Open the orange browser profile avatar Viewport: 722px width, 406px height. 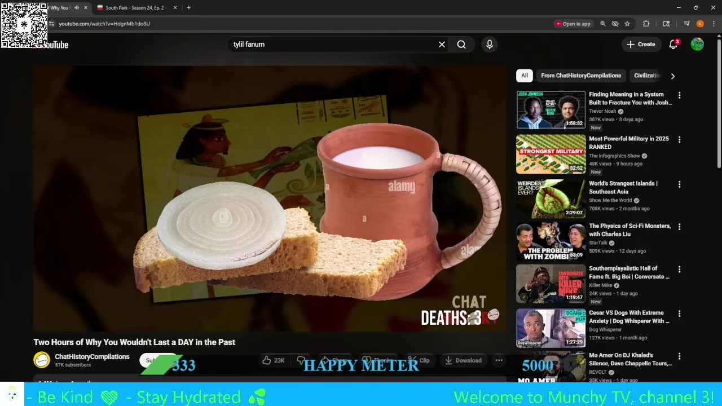coord(700,24)
